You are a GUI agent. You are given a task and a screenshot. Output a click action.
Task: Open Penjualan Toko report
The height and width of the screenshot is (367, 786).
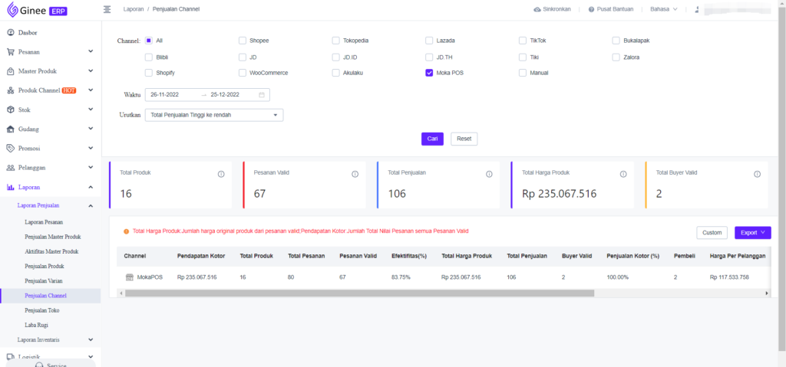(x=41, y=310)
